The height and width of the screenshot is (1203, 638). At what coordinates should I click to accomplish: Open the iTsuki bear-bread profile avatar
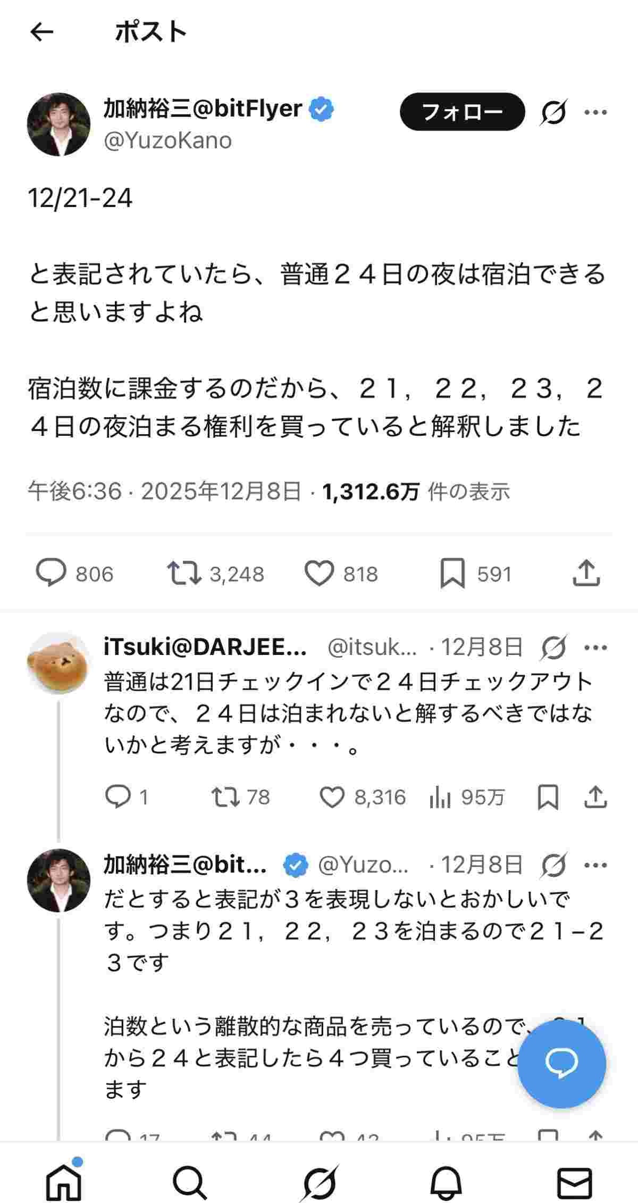point(58,663)
